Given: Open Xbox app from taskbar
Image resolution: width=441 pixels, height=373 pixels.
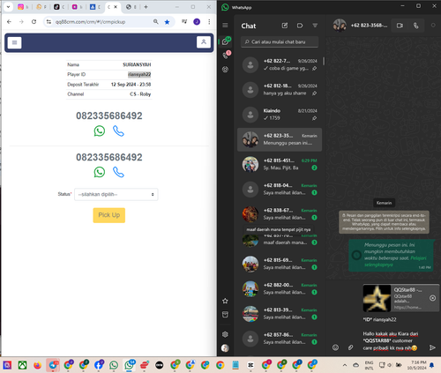Looking at the screenshot, I should pos(22,365).
